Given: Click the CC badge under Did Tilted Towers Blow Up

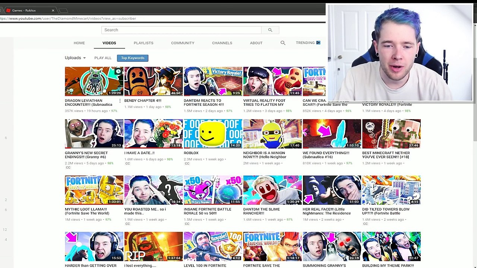Looking at the screenshot, I should [x=365, y=224].
